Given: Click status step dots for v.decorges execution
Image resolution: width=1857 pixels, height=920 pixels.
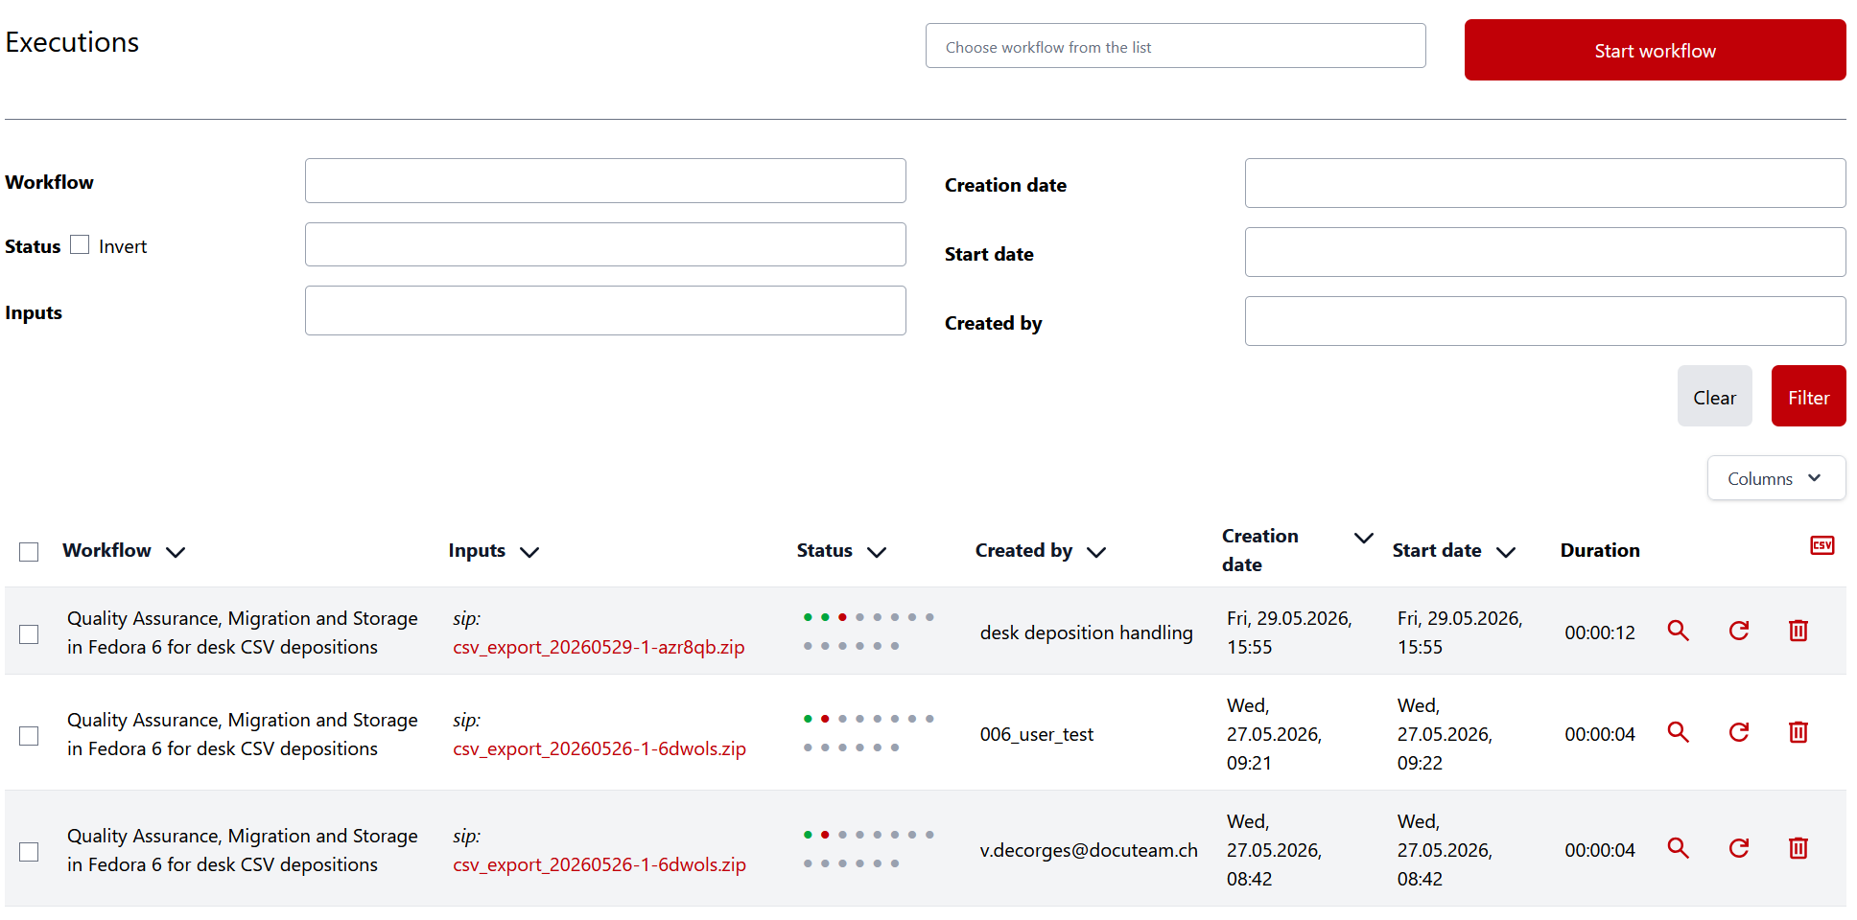Looking at the screenshot, I should coord(868,849).
